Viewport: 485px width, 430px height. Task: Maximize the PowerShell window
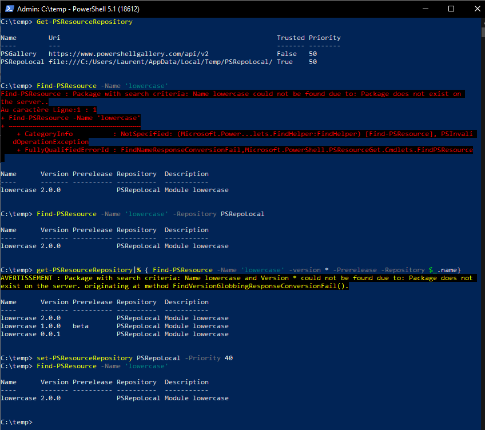451,9
